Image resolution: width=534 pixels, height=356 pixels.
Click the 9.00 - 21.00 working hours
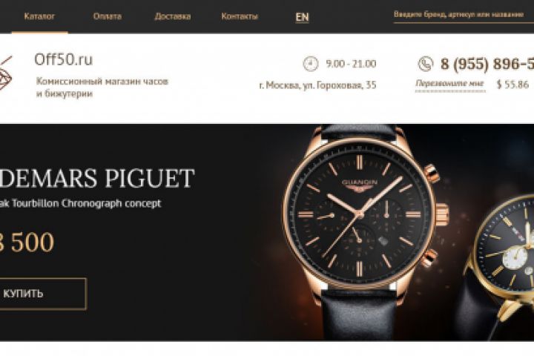click(351, 64)
